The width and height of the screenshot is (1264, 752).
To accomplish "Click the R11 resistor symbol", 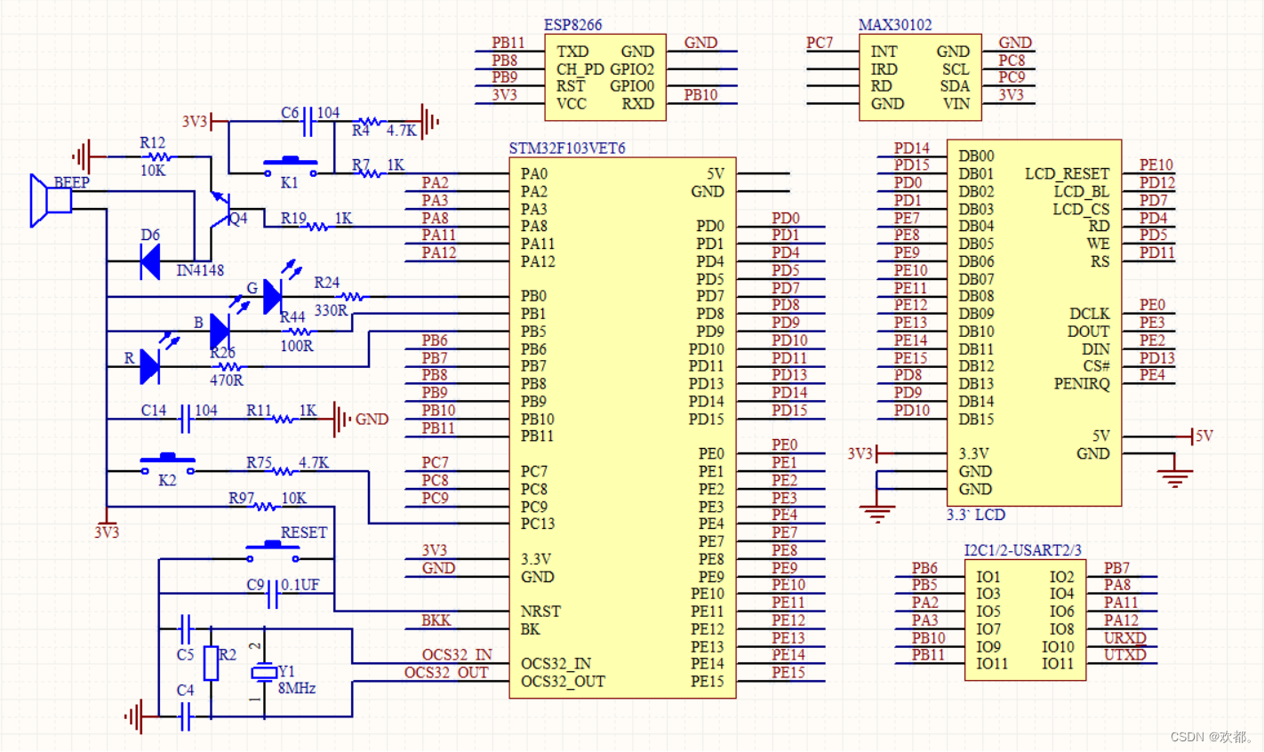I will (282, 419).
